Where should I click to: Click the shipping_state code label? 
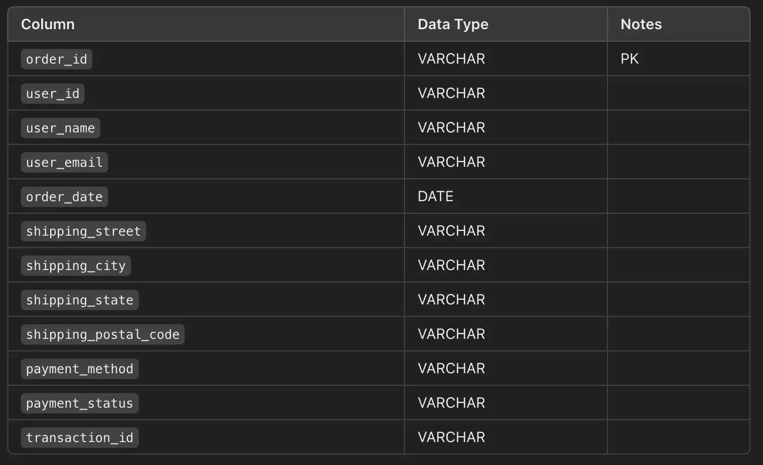80,300
